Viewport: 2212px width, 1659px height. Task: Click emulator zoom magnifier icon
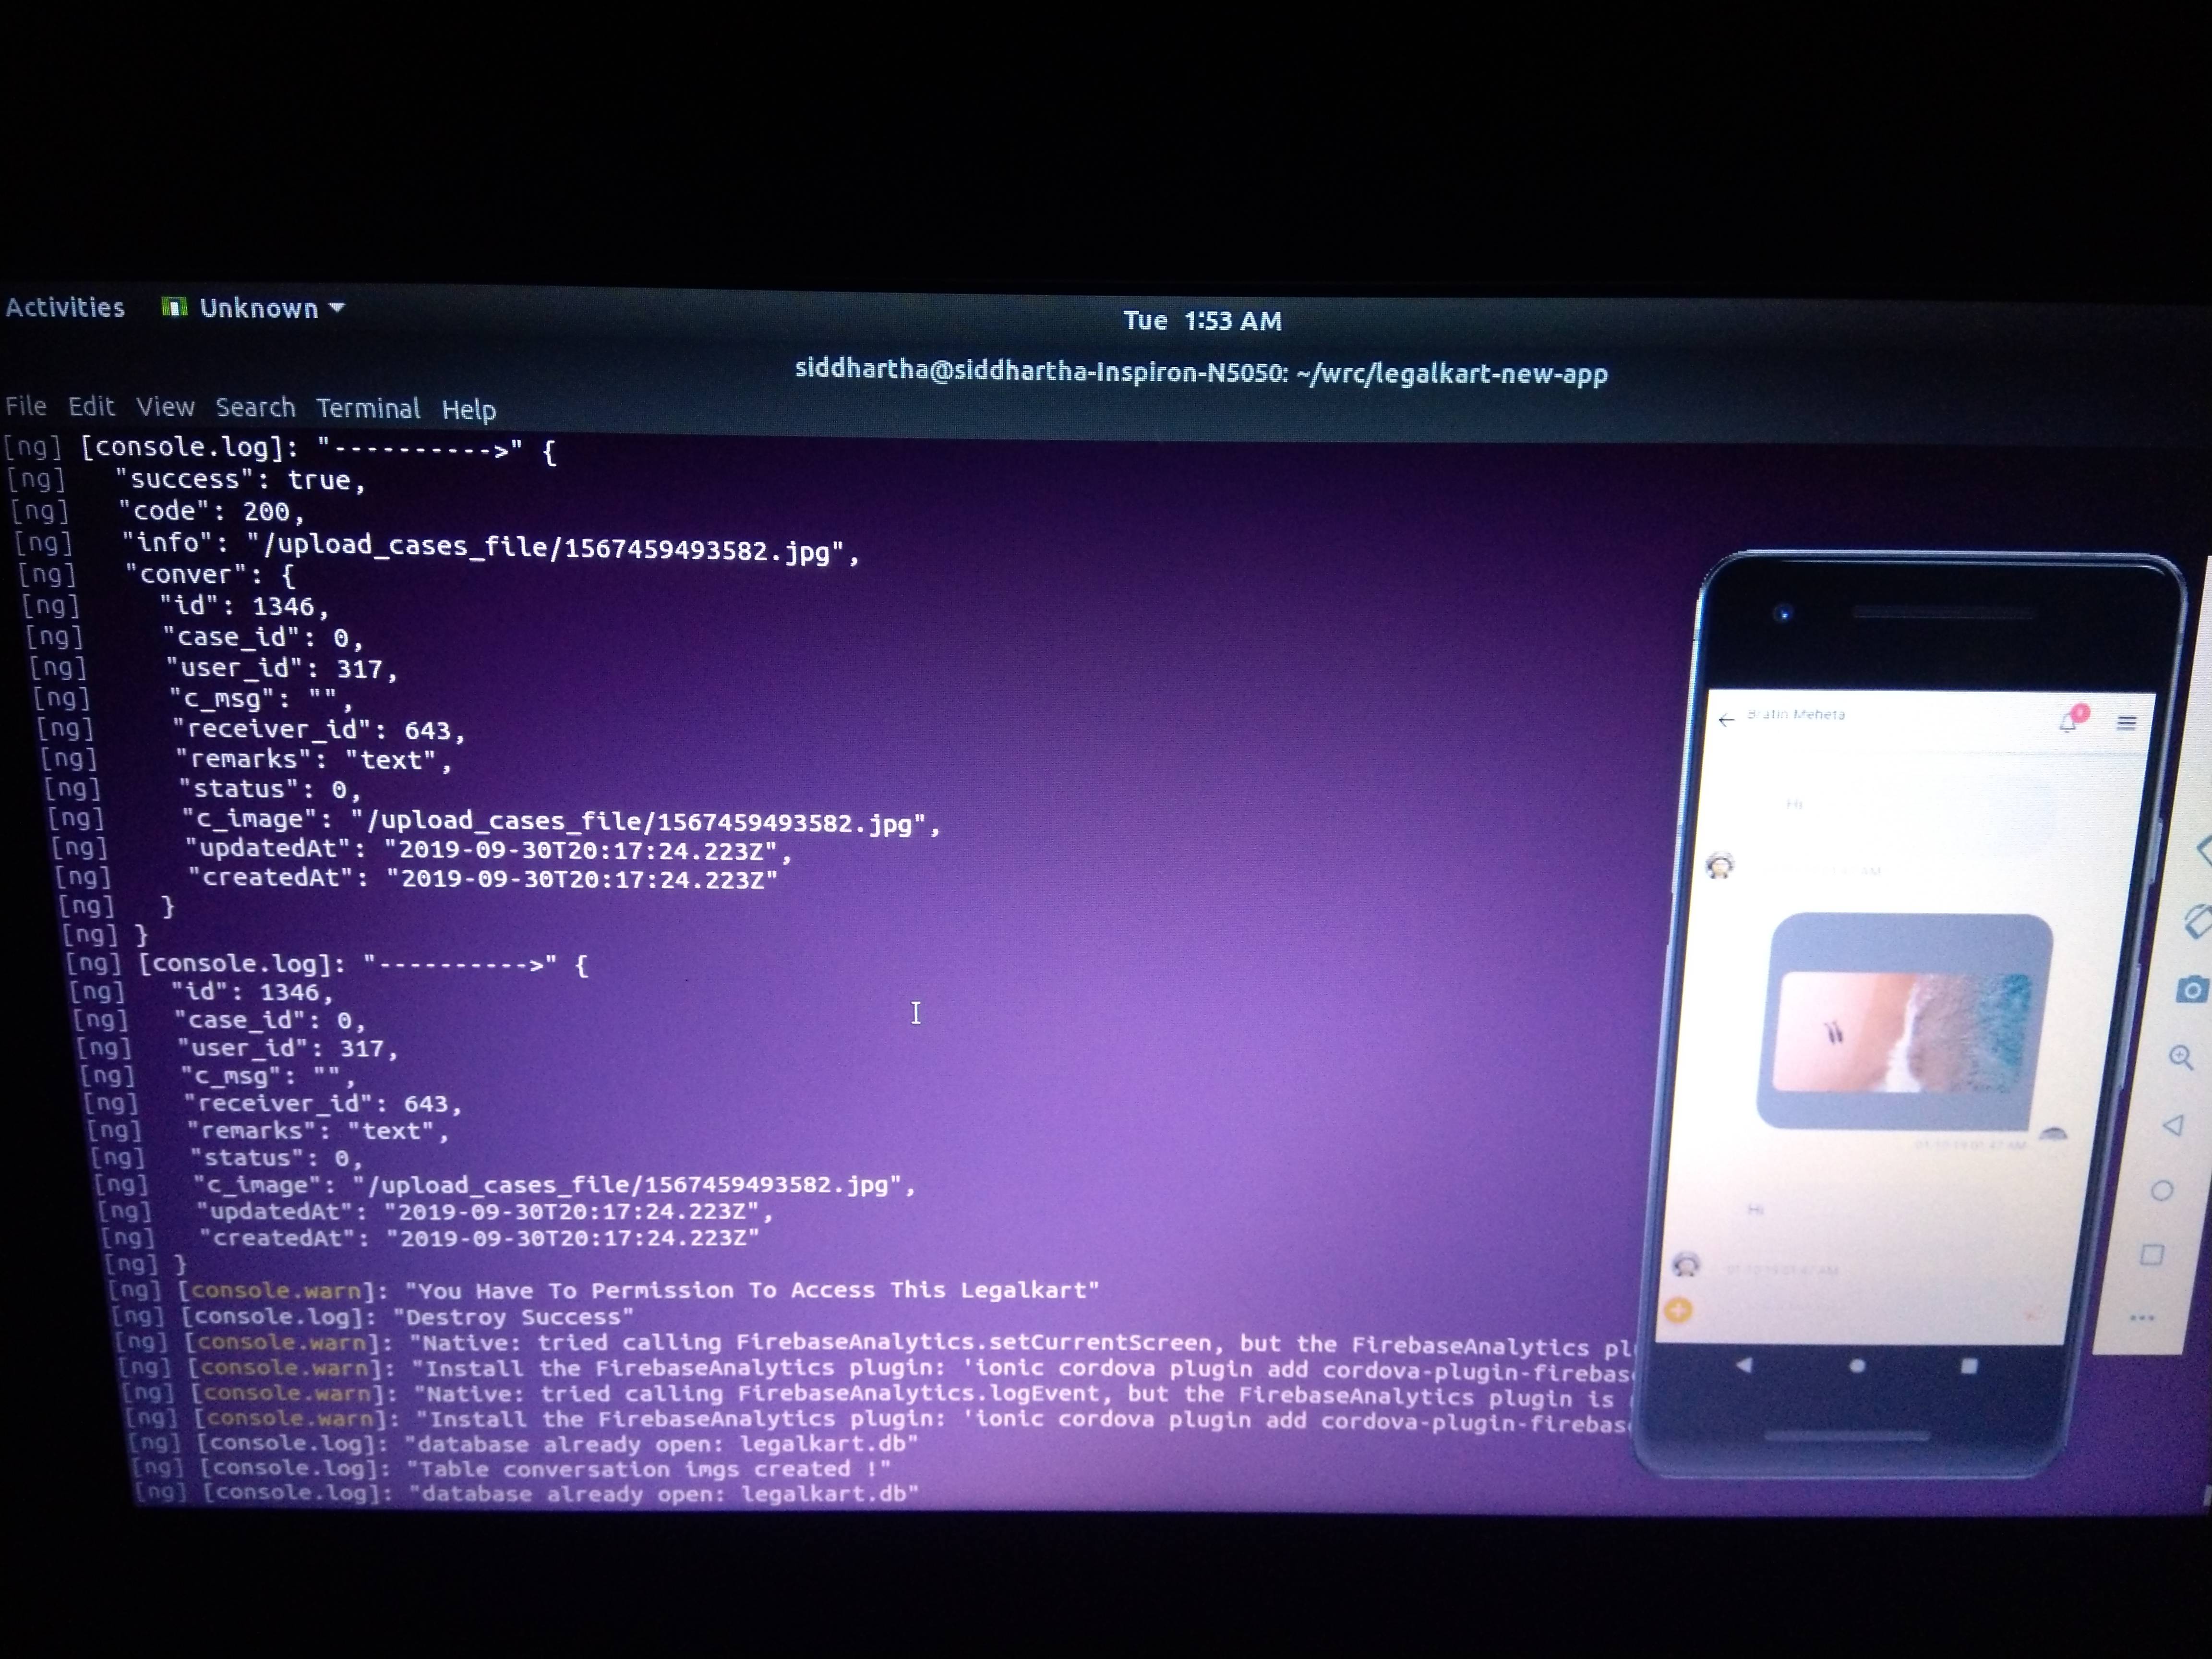2181,1058
